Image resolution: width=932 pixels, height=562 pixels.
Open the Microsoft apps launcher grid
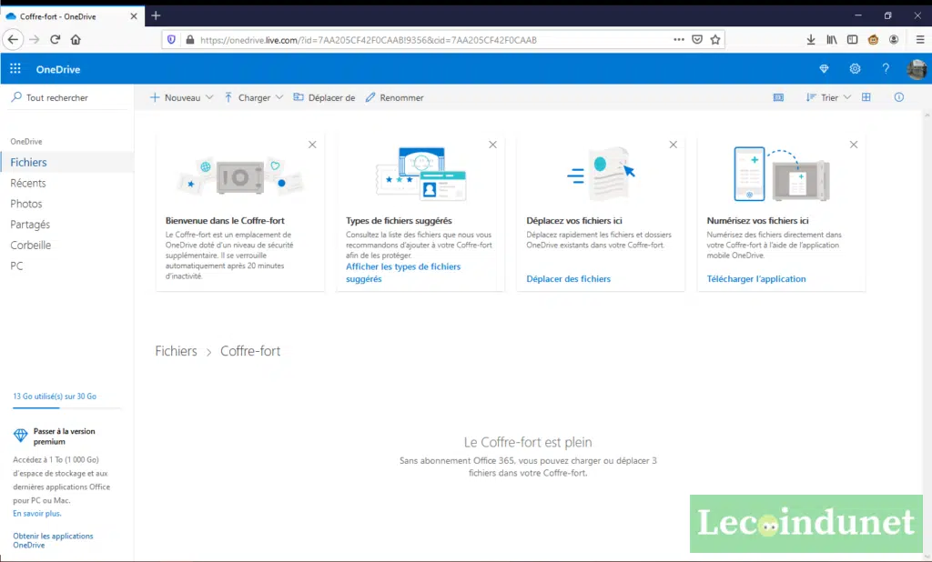coord(15,69)
